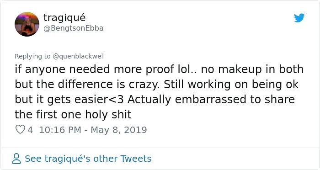Open tragiqué's profile avatar picture
This screenshot has width=320, height=170.
[27, 24]
